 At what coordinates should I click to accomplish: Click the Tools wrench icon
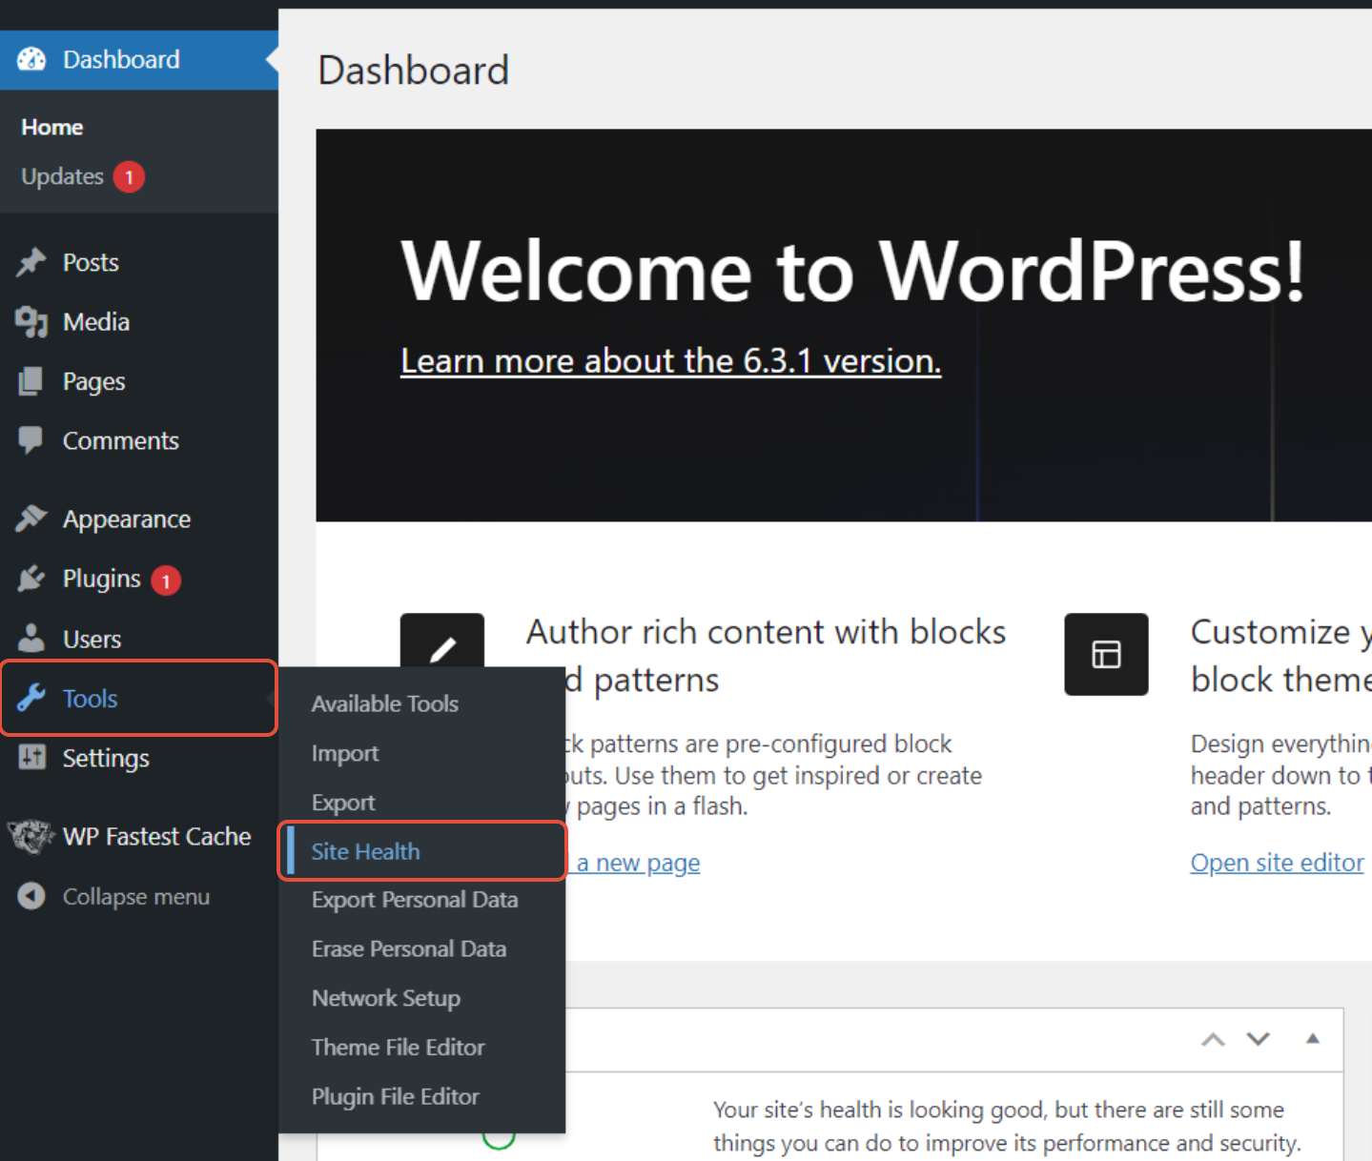click(x=31, y=698)
